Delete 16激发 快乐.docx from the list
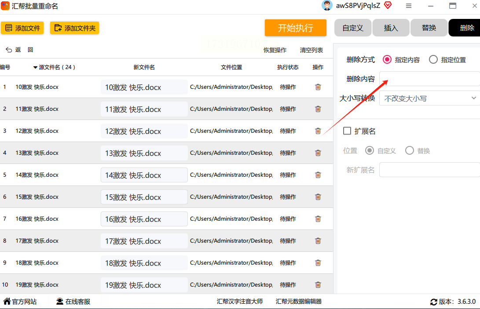The width and height of the screenshot is (480, 309). click(x=318, y=219)
